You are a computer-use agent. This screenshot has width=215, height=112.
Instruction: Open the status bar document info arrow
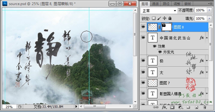click(x=76, y=107)
